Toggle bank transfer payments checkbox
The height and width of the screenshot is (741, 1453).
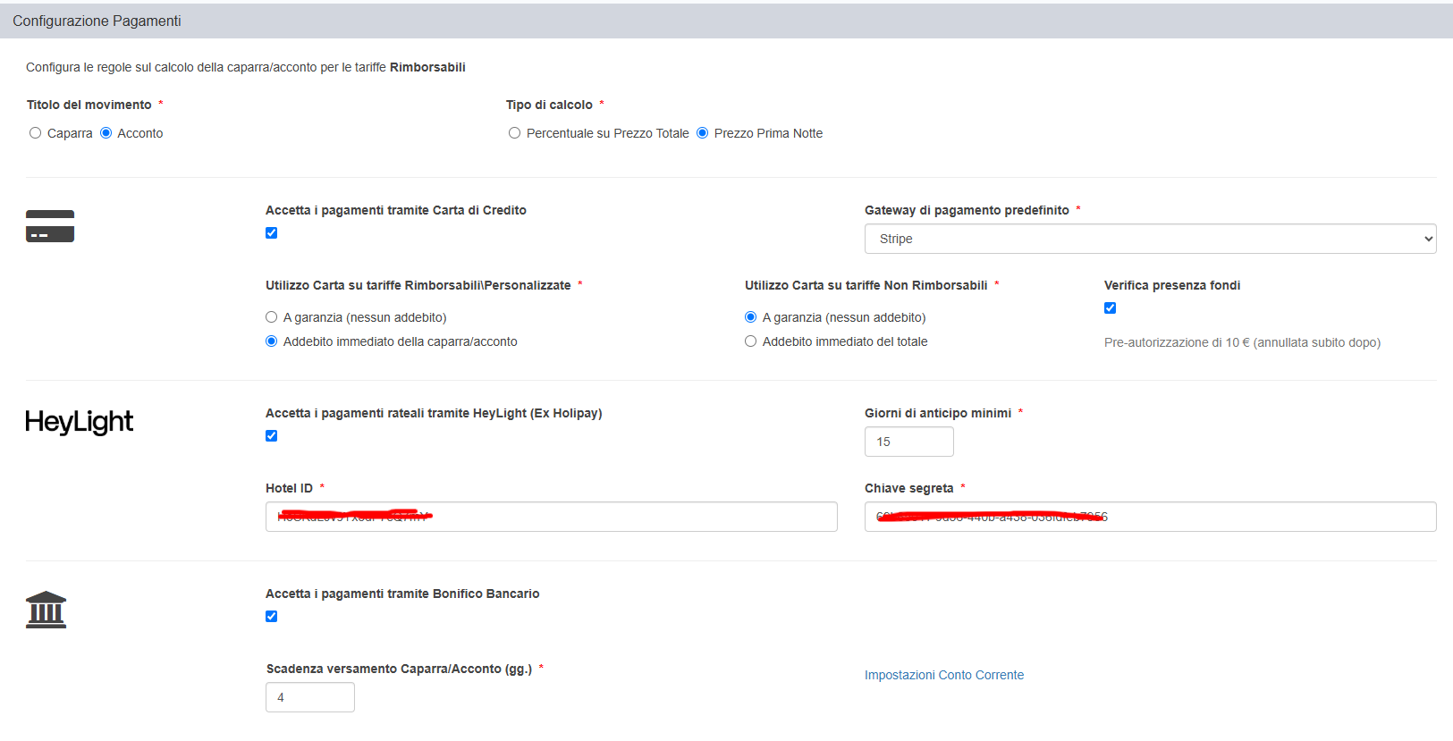click(272, 617)
